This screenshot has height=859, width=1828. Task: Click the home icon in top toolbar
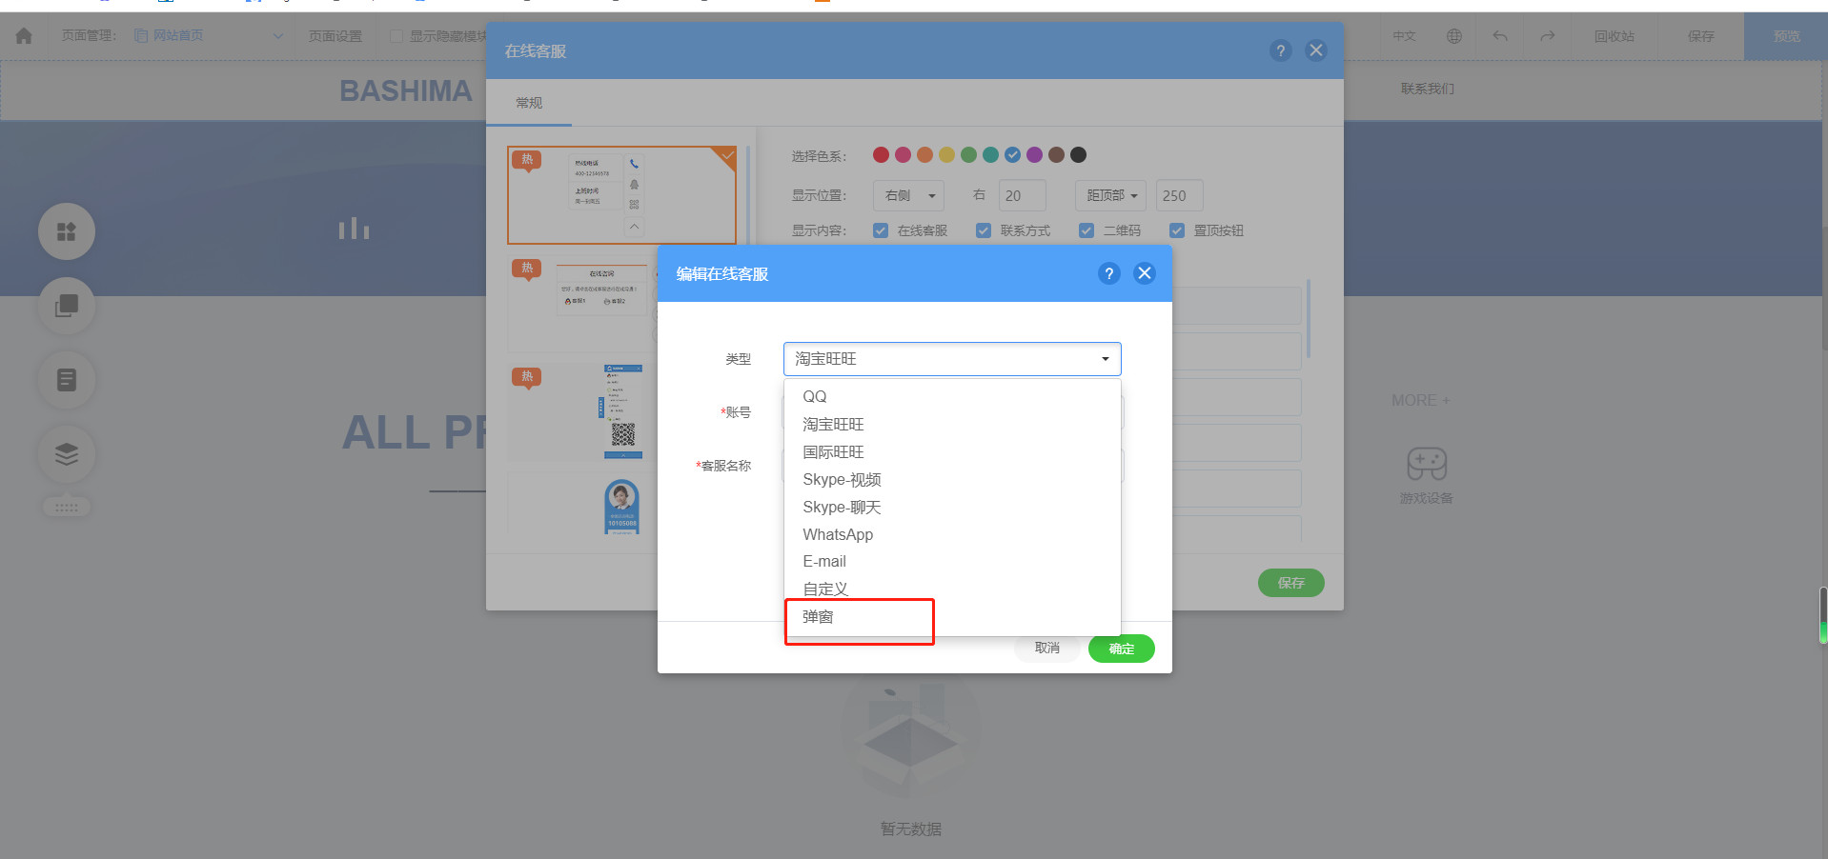click(x=24, y=36)
